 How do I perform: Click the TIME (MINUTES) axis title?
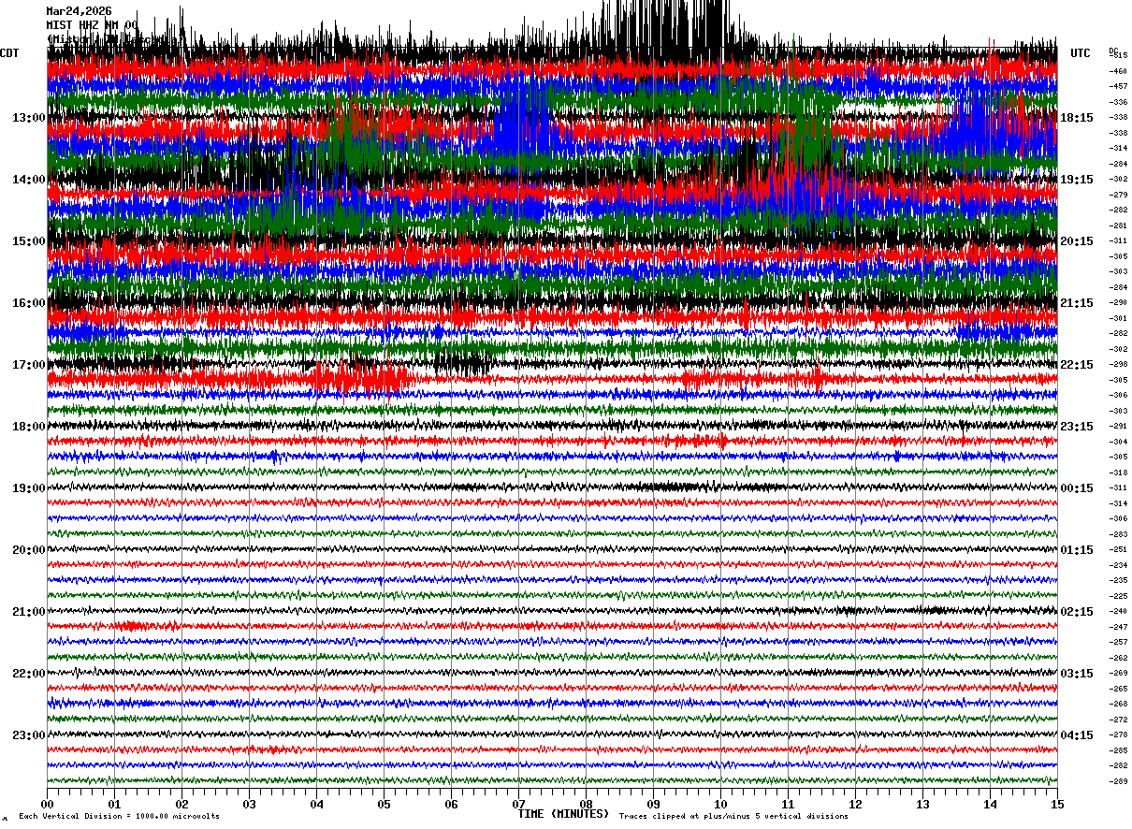pyautogui.click(x=563, y=814)
